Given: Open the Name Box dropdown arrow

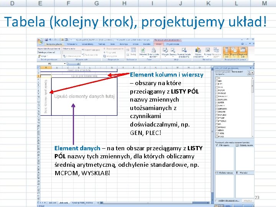Looking at the screenshot, I should (x=65, y=64).
